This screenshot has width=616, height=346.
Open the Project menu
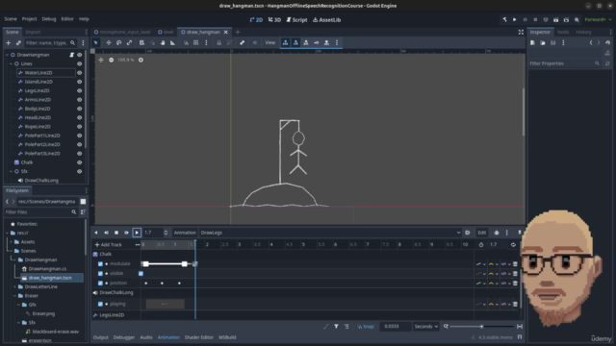click(x=29, y=19)
